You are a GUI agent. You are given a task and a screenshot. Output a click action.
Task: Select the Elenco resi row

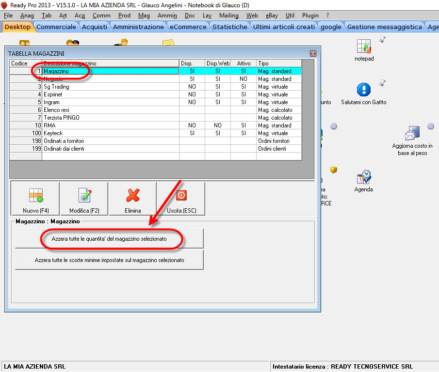[x=156, y=110]
